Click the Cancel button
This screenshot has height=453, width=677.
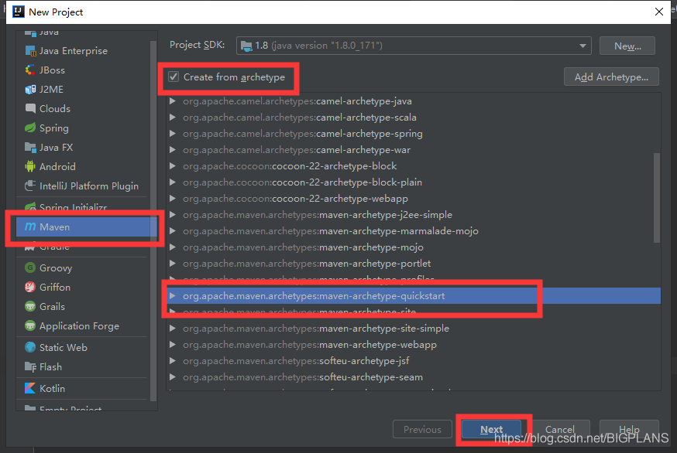(560, 429)
